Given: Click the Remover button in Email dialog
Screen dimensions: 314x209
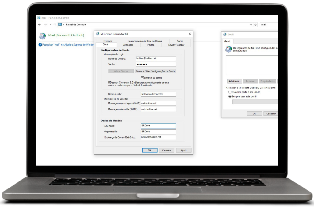Looking at the screenshot, I should coord(251,81).
